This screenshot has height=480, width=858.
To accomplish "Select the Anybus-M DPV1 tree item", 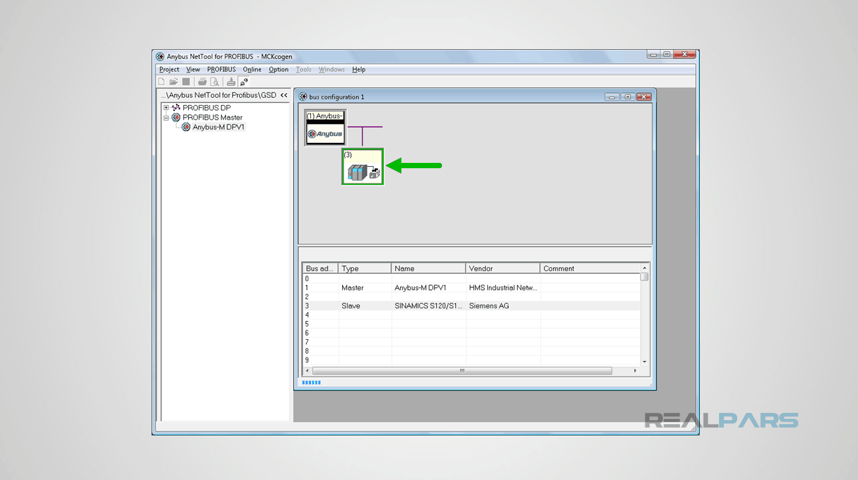I will (x=219, y=126).
